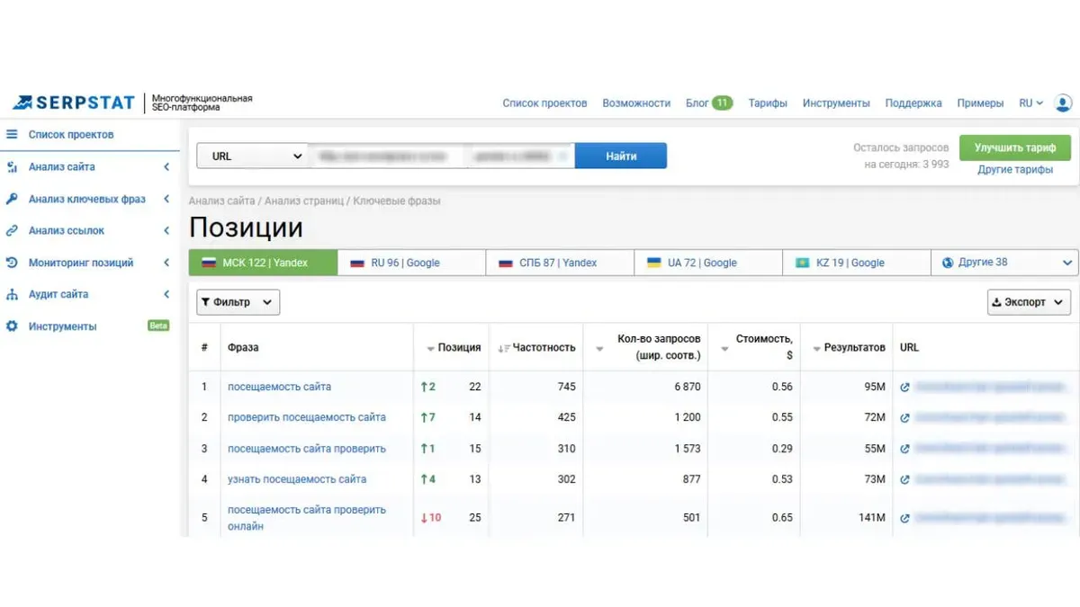Viewport: 1080px width, 607px height.
Task: Open external URL icon for узнать посещаемость сайта row
Action: [905, 479]
